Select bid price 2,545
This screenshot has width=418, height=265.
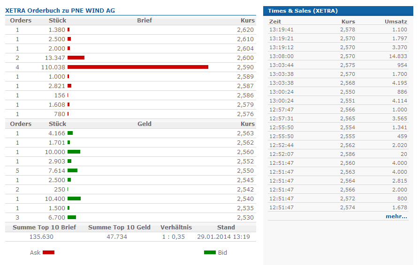[x=245, y=180]
